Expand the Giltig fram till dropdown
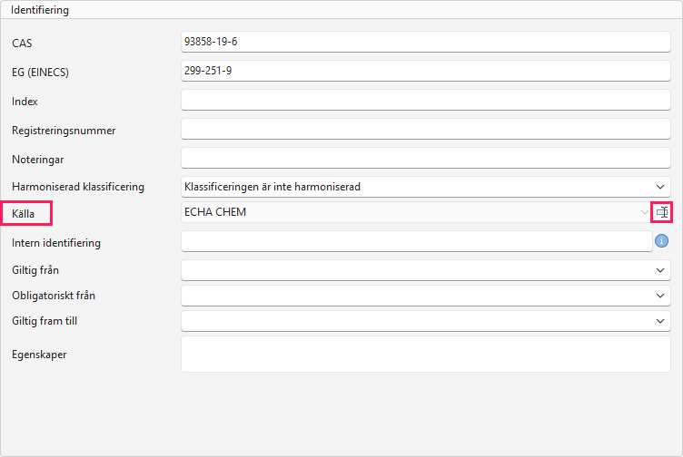Viewport: 683px width, 457px height. [x=660, y=321]
